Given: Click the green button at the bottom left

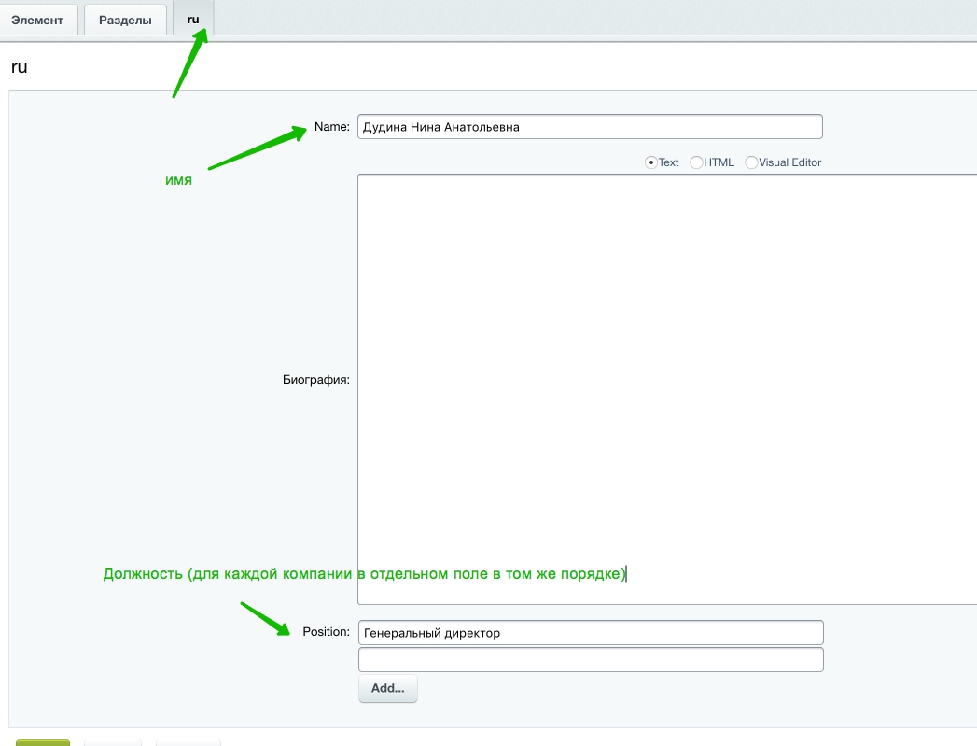Looking at the screenshot, I should pyautogui.click(x=43, y=742).
